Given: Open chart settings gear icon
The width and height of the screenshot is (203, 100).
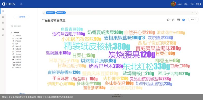Looking at the screenshot, I should [173, 20].
